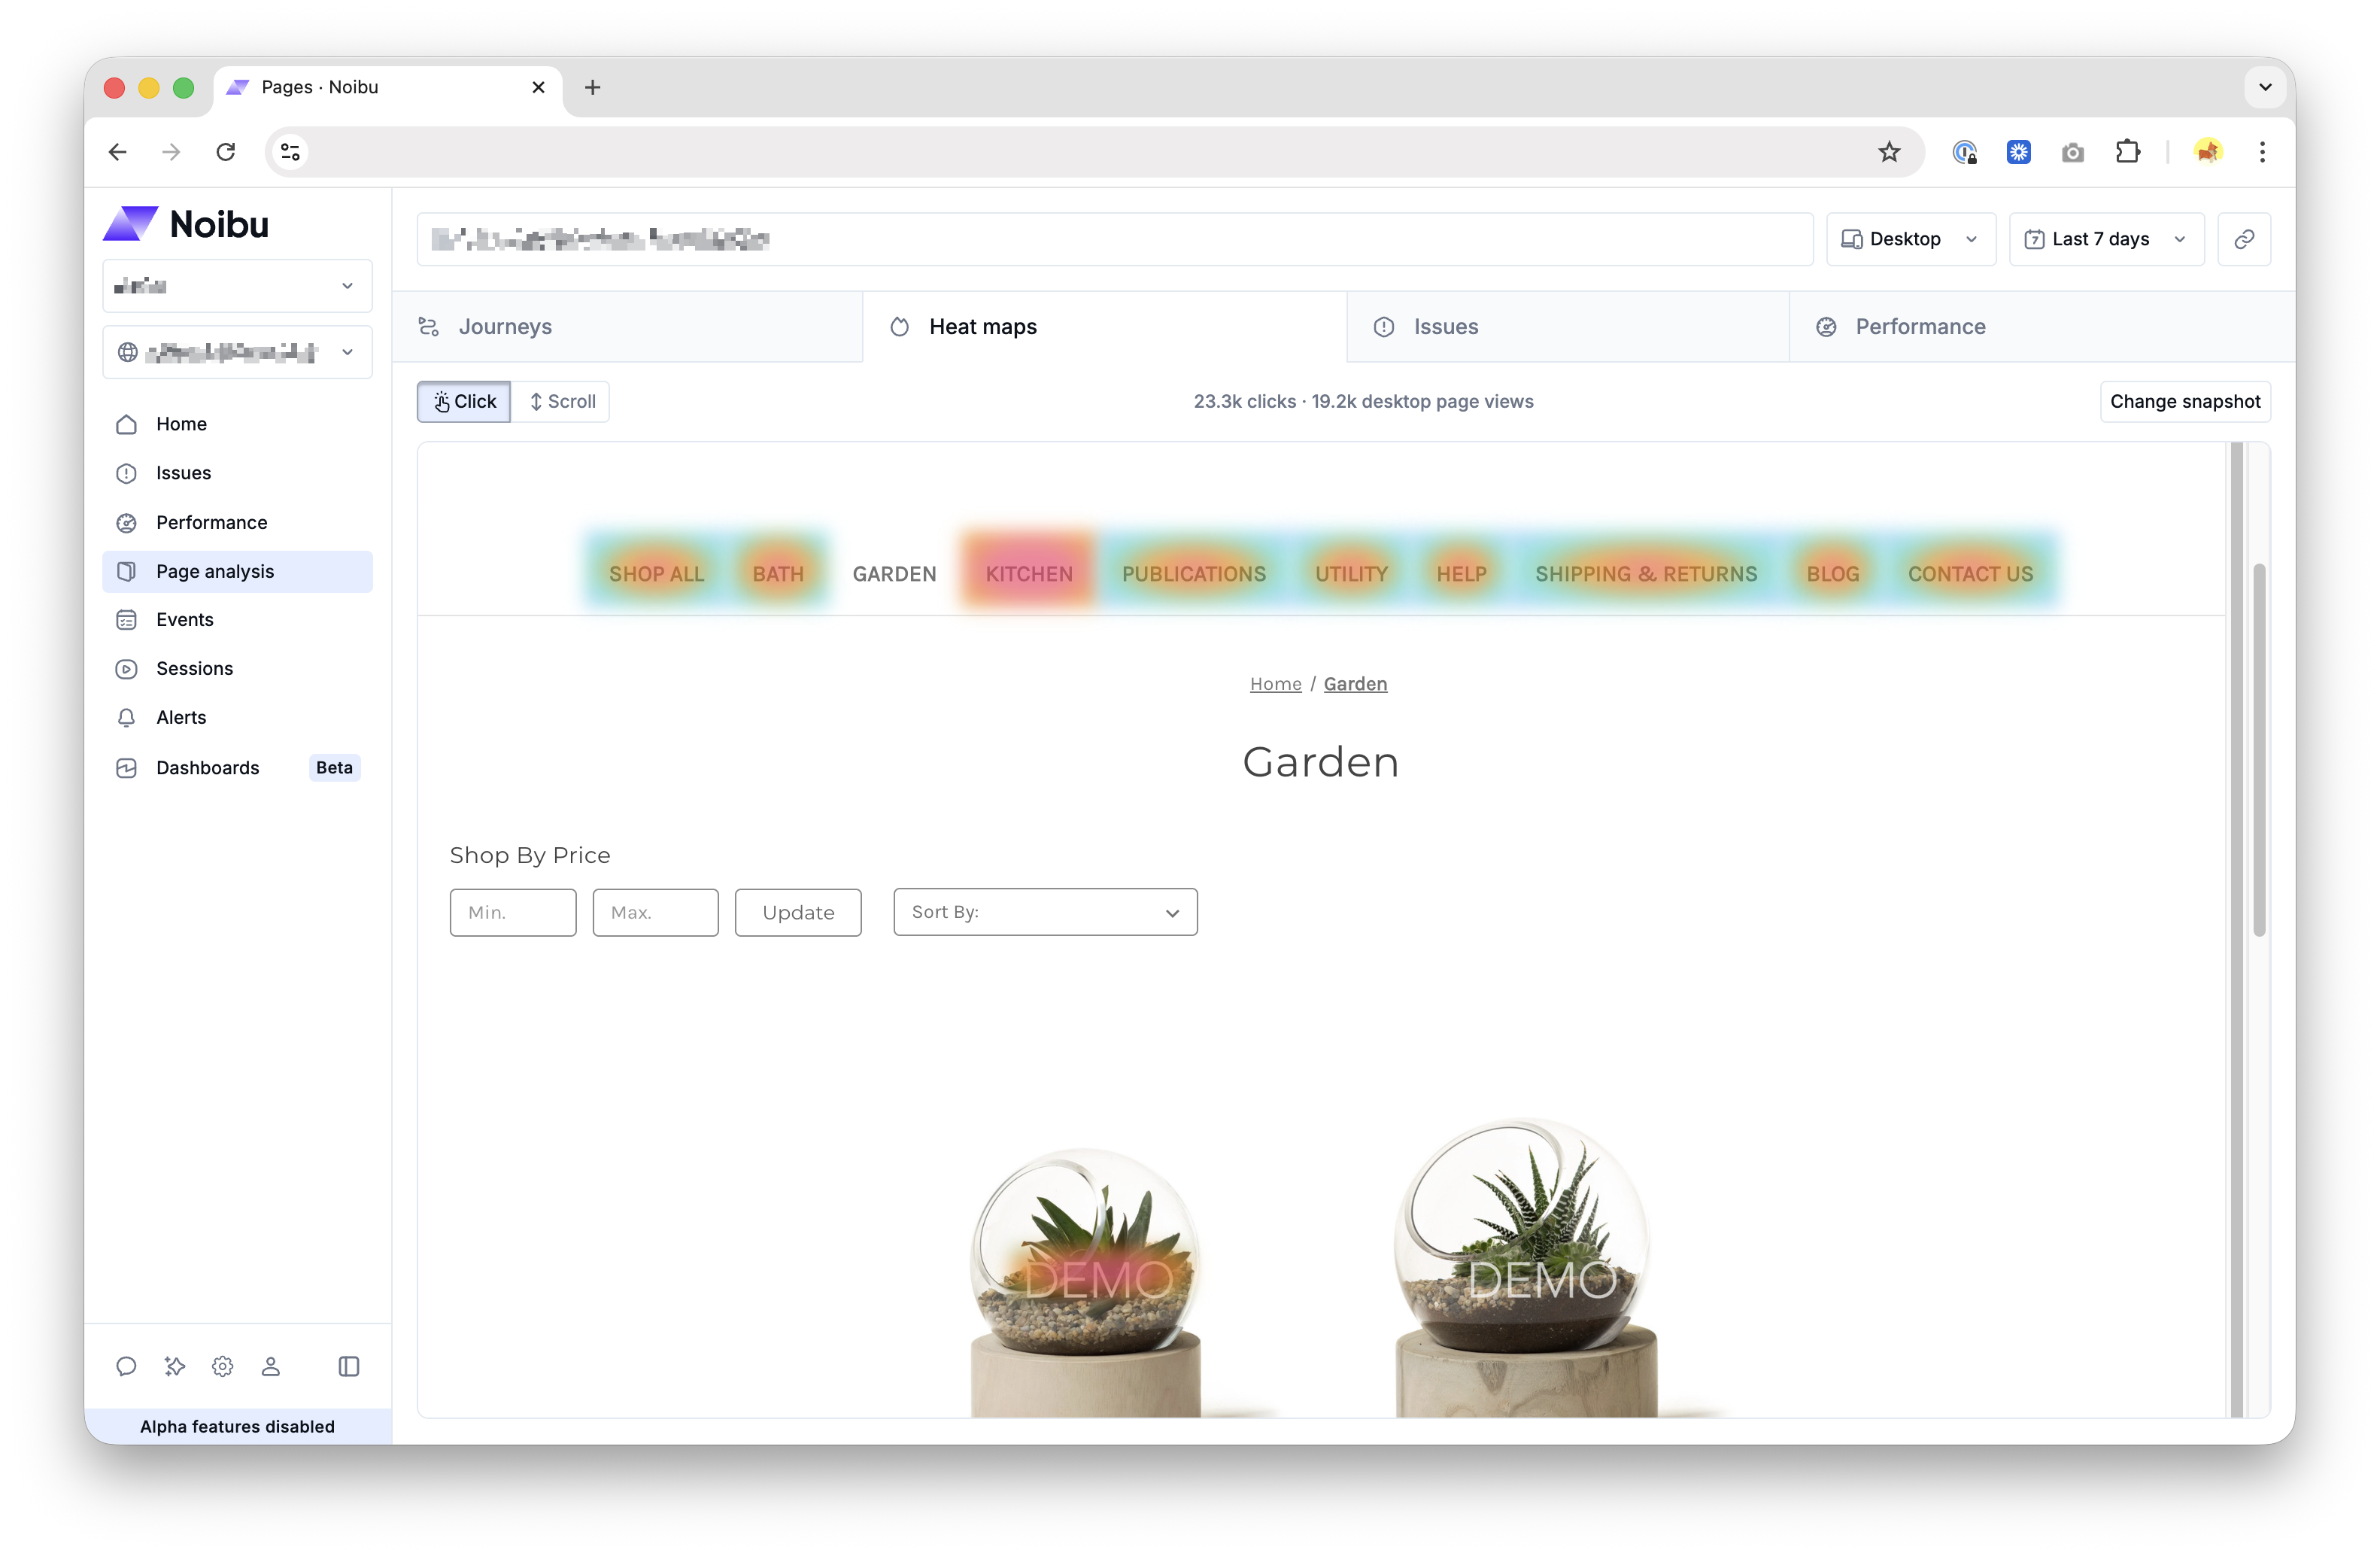The height and width of the screenshot is (1556, 2380).
Task: Switch to the Journeys tab
Action: coord(505,327)
